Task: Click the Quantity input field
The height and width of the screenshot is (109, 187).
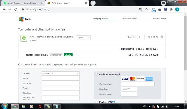Action: (141, 37)
